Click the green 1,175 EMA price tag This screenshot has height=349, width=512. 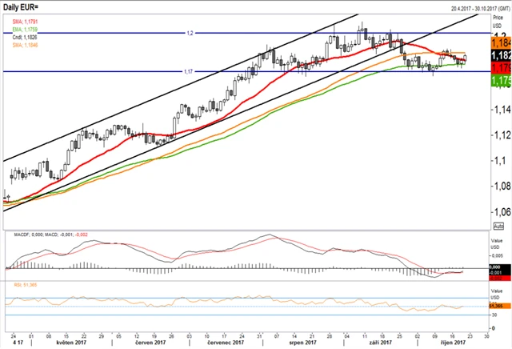tap(501, 80)
